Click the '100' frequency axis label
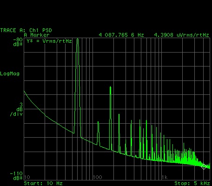Screen dimensions: 212x186 coord(98,177)
